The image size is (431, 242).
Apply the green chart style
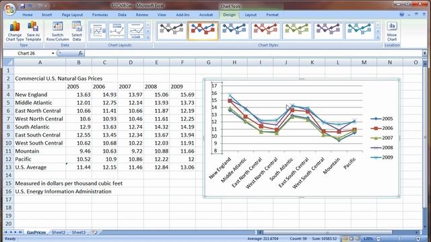[x=297, y=31]
